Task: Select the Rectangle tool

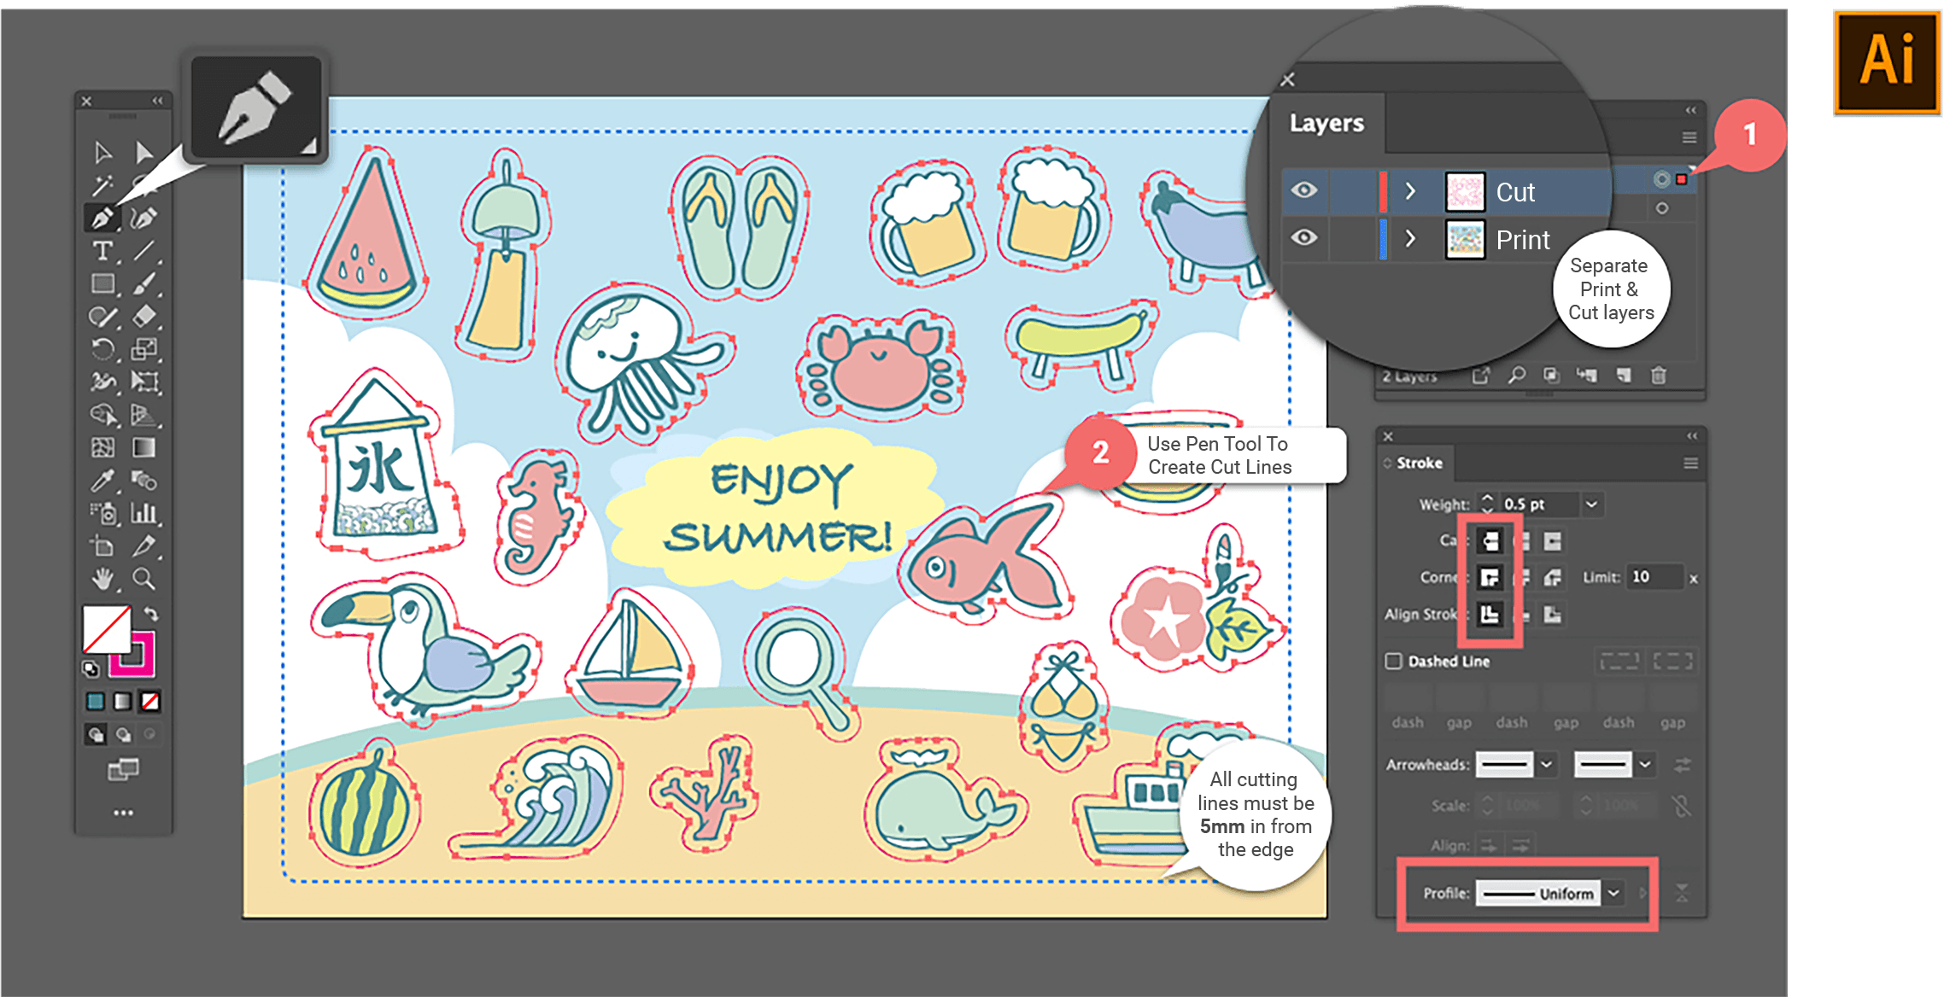Action: tap(102, 283)
